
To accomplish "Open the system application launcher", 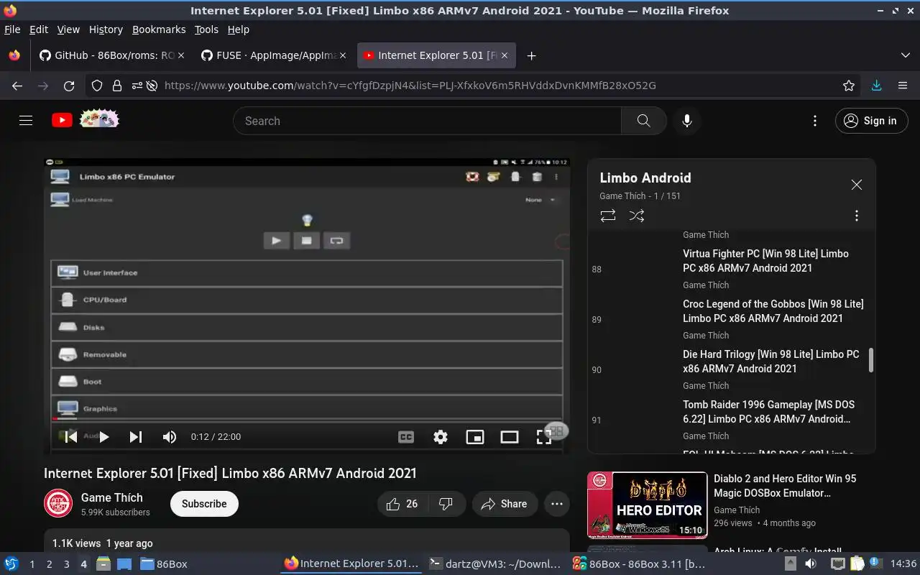I will 11,564.
